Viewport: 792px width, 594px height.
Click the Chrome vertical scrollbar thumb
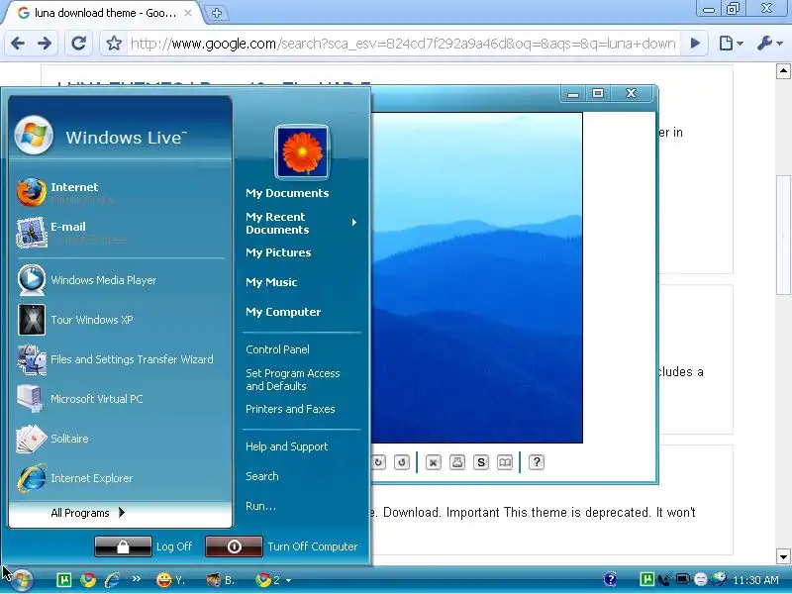click(x=783, y=235)
